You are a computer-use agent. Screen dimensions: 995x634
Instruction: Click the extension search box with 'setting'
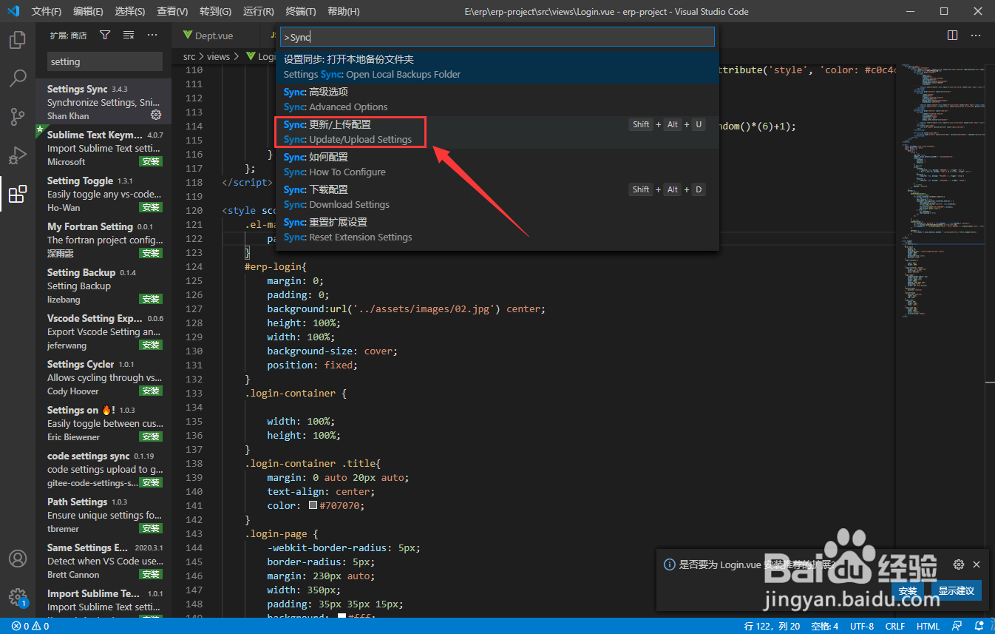(x=105, y=61)
